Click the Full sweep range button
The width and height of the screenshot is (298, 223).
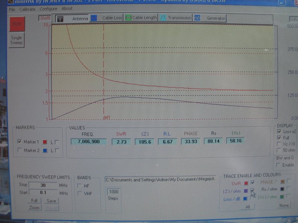(x=34, y=200)
